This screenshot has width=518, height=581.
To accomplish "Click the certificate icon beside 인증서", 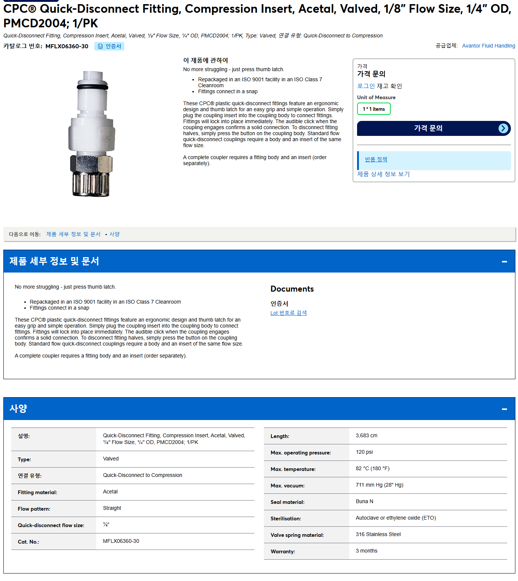I will [100, 46].
